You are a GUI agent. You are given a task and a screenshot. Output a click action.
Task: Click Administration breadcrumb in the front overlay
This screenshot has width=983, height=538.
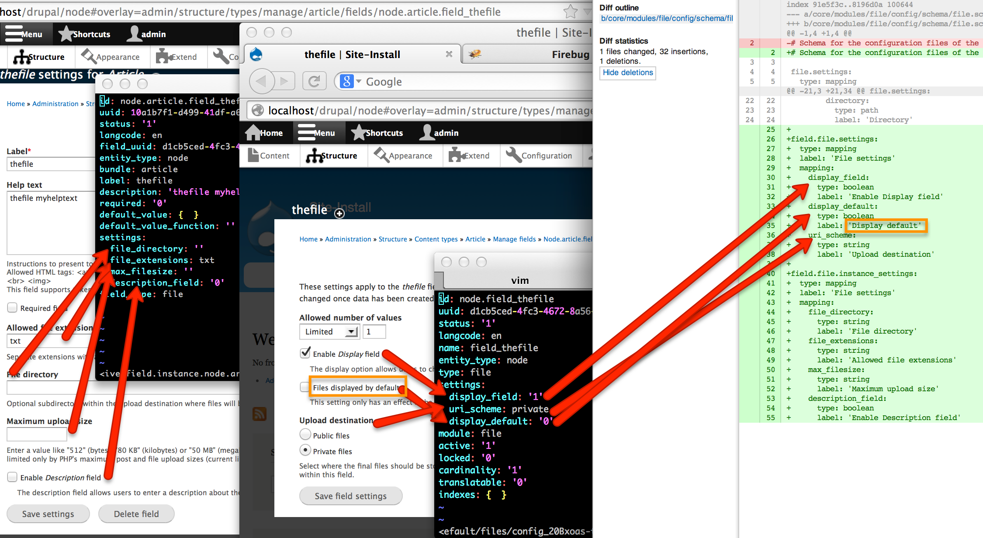pos(348,239)
